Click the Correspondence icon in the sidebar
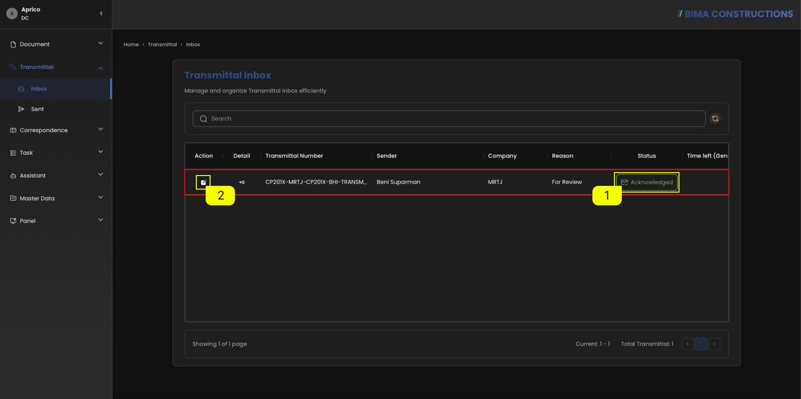The width and height of the screenshot is (801, 399). pos(13,130)
